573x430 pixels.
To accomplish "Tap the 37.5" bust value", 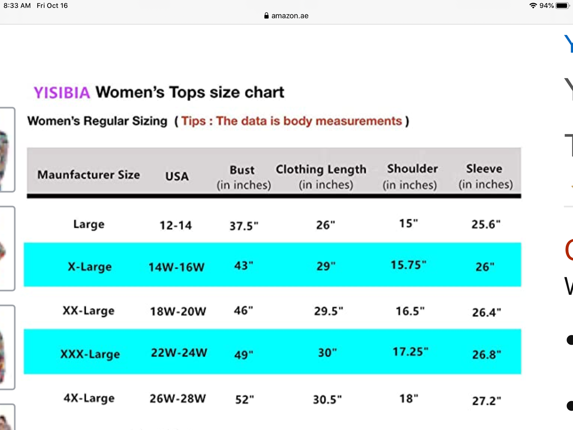I will [244, 226].
